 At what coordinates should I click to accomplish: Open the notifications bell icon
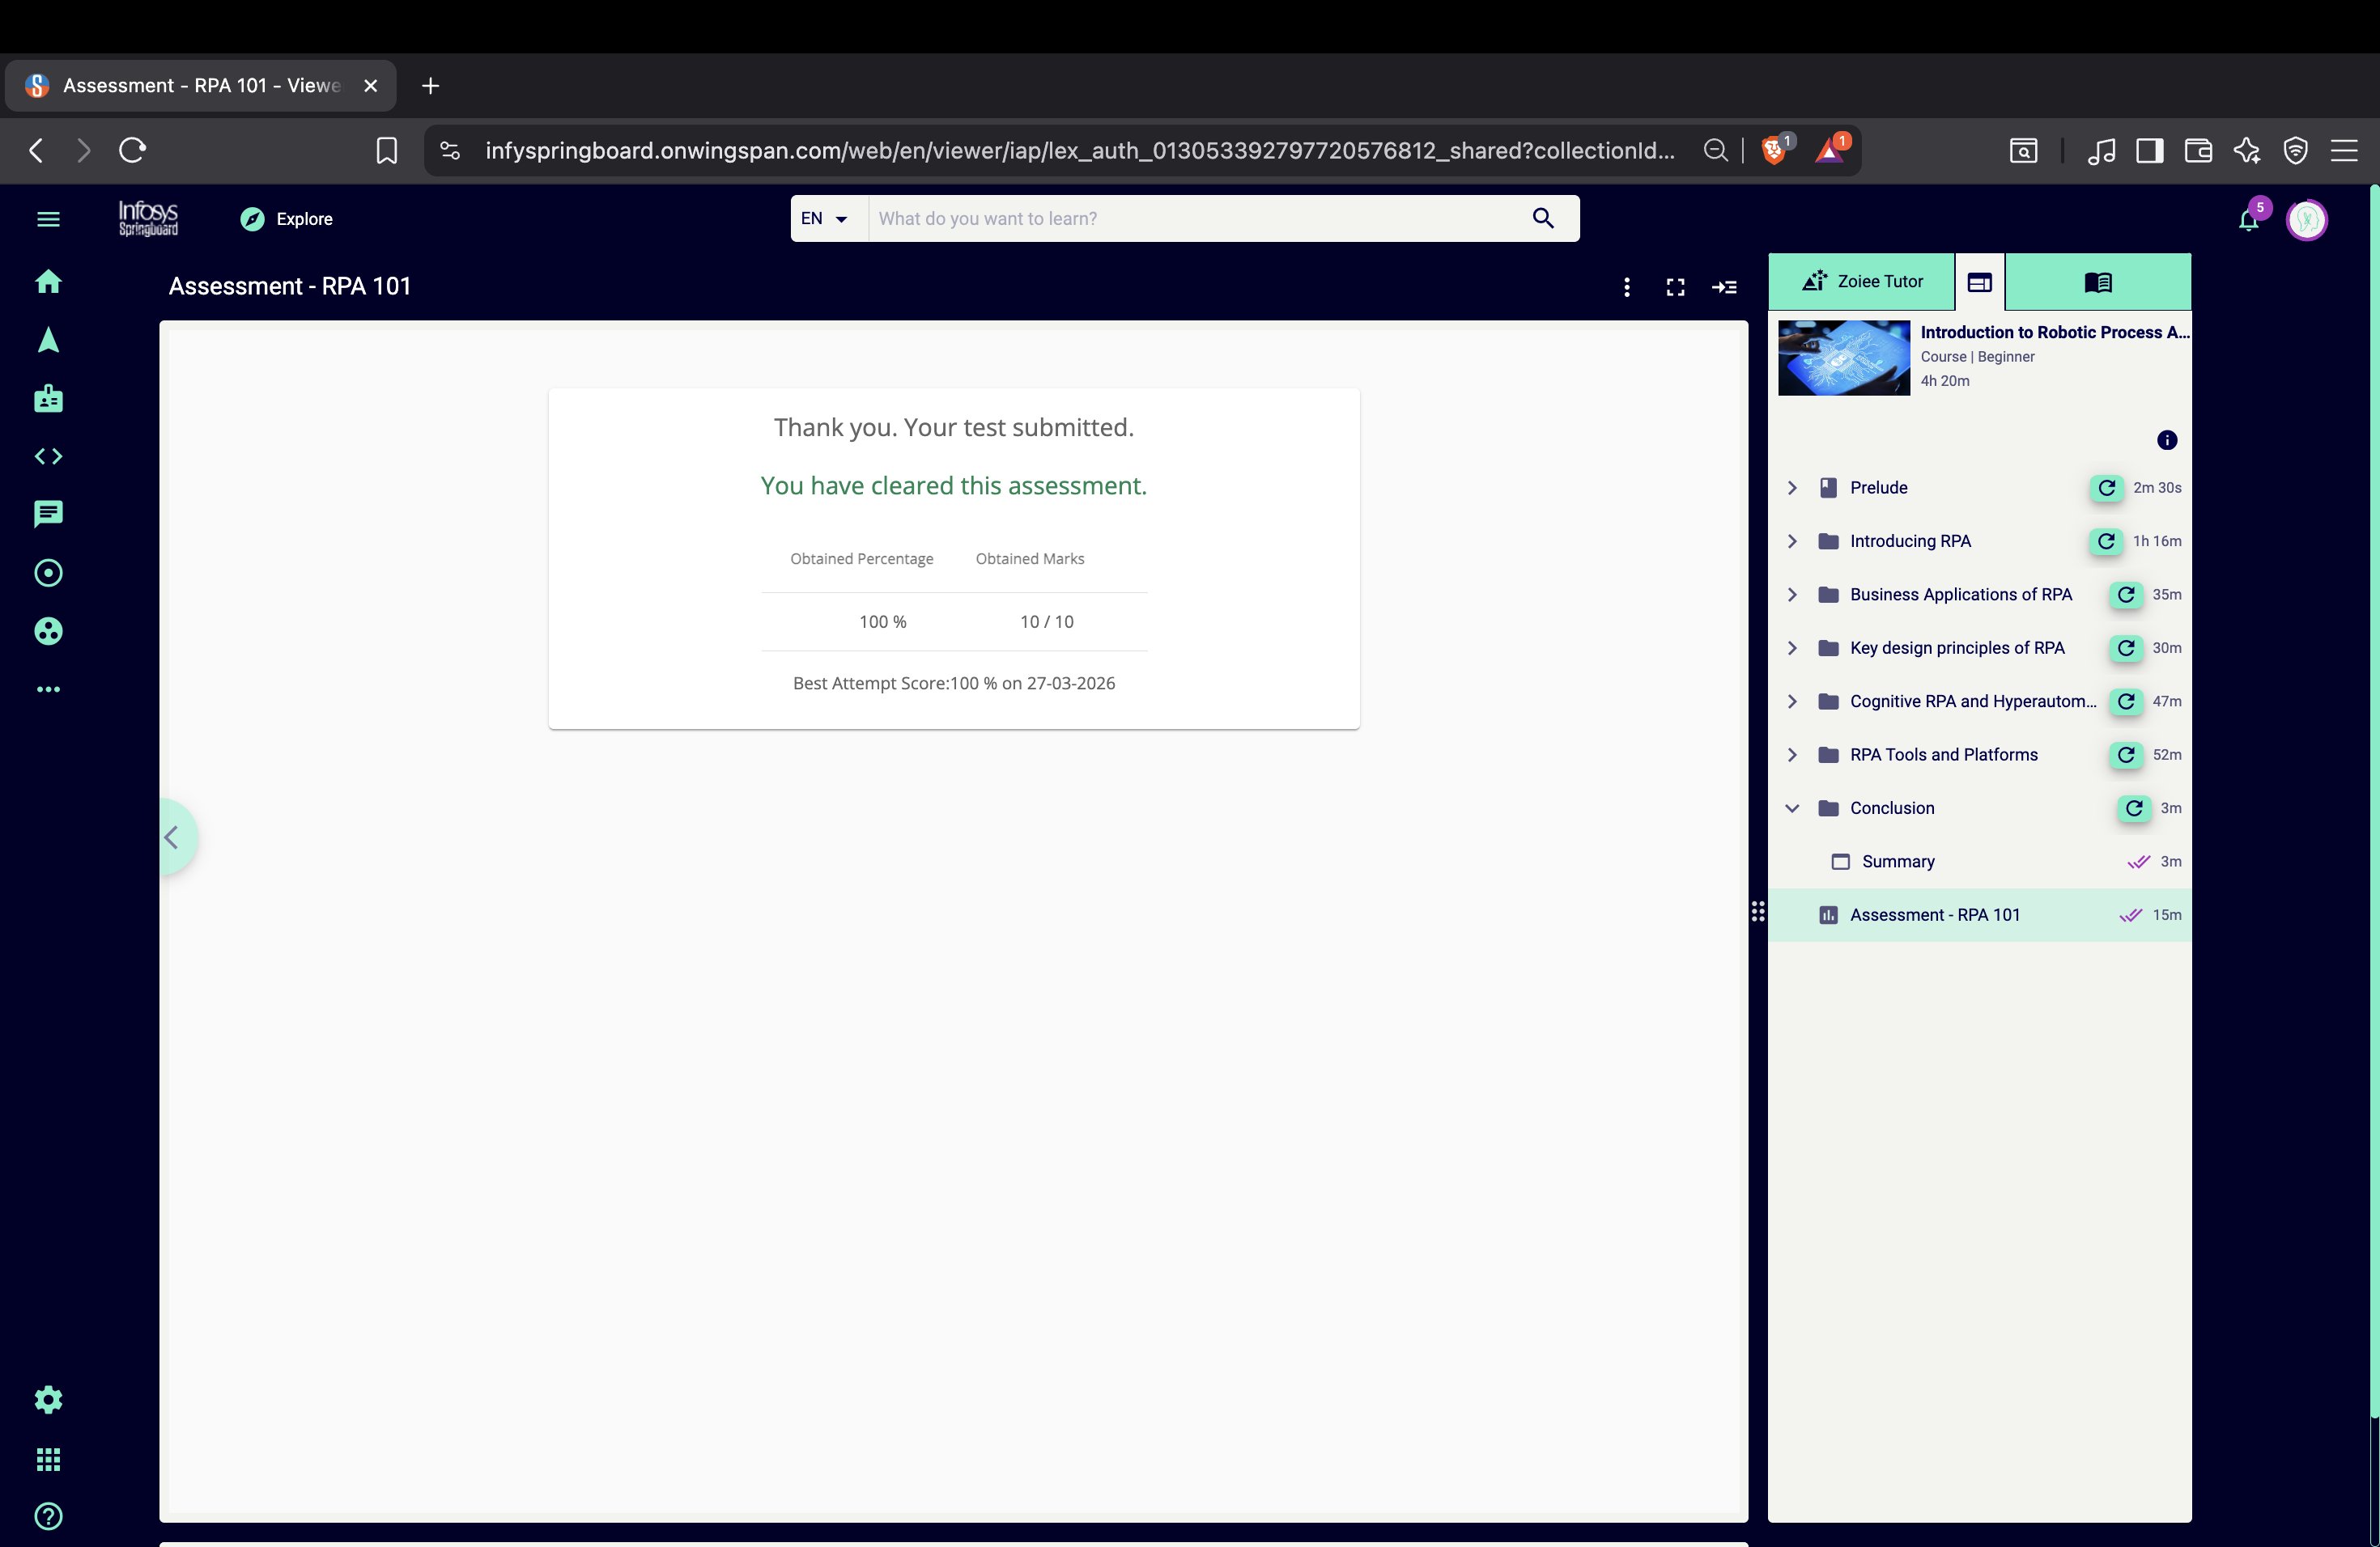[2248, 220]
